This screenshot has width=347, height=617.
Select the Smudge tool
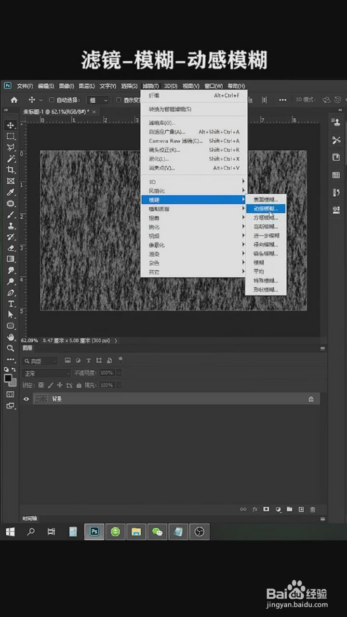point(11,270)
